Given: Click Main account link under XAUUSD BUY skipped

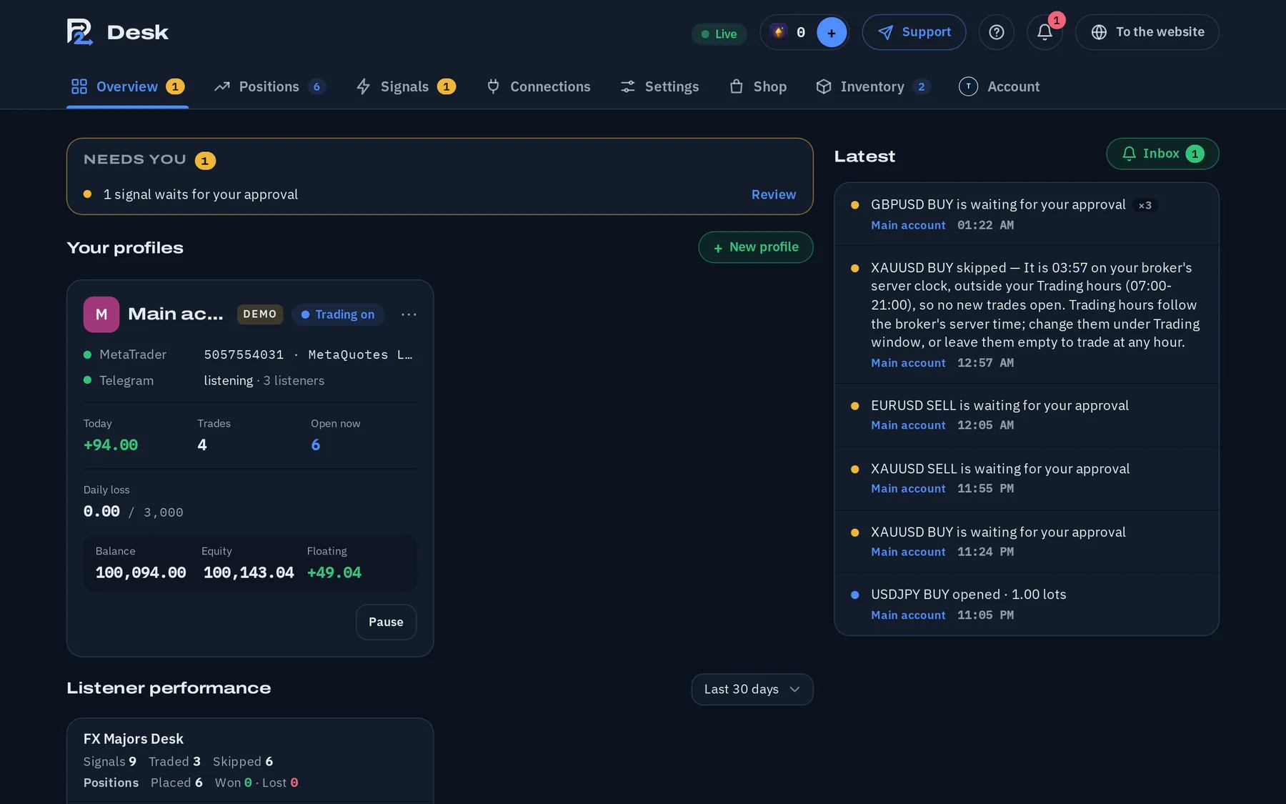Looking at the screenshot, I should coord(908,363).
